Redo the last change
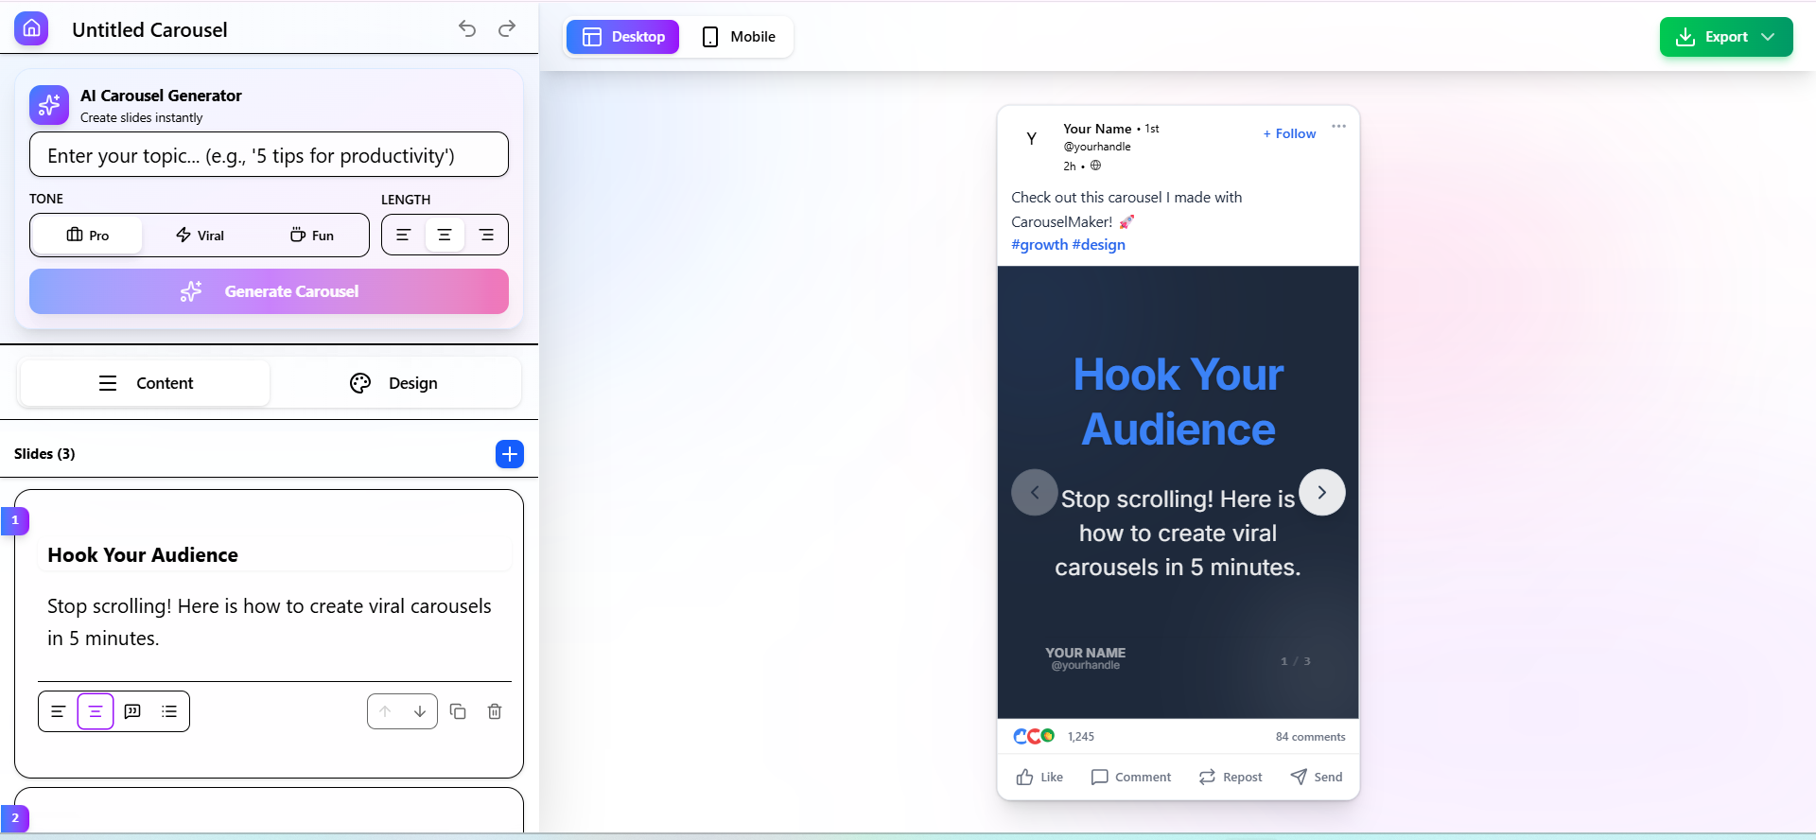 pos(507,28)
